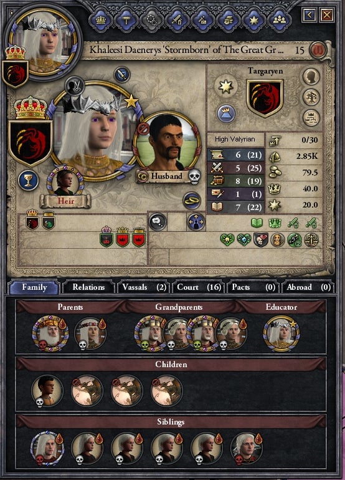Viewport: 345px width, 480px height.
Task: Open the character interaction arrows icon
Action: [x=196, y=222]
